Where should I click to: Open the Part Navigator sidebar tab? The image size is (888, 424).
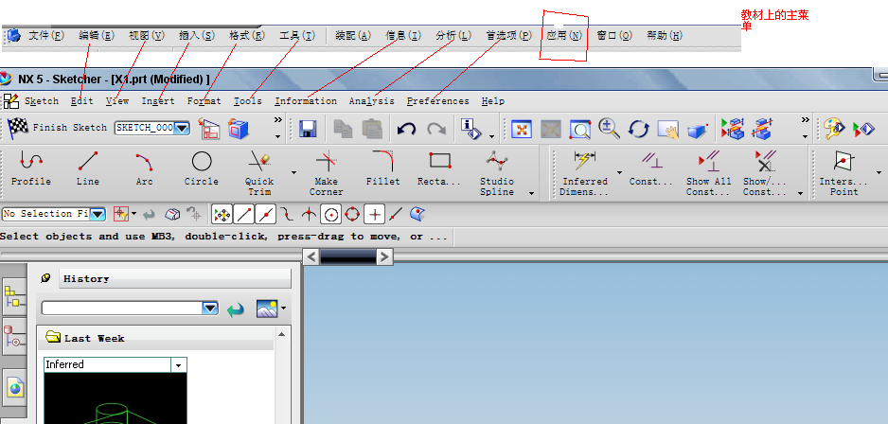[15, 336]
